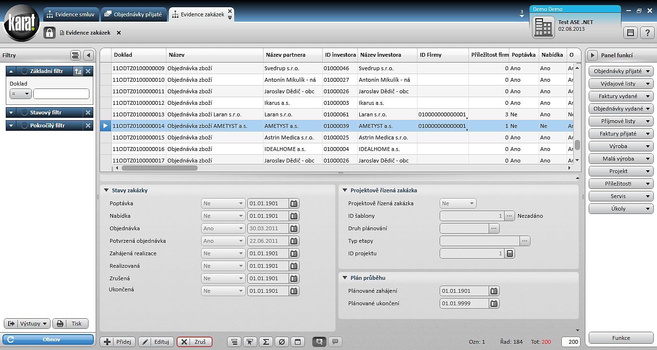The image size is (657, 350).
Task: Click the Obnov refresh button
Action: pos(48,339)
